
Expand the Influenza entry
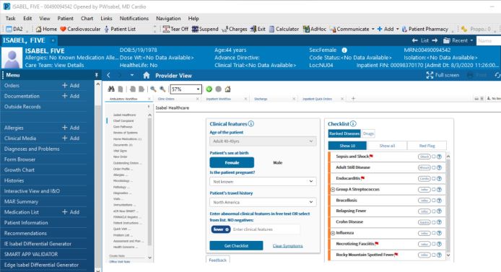coord(333,233)
